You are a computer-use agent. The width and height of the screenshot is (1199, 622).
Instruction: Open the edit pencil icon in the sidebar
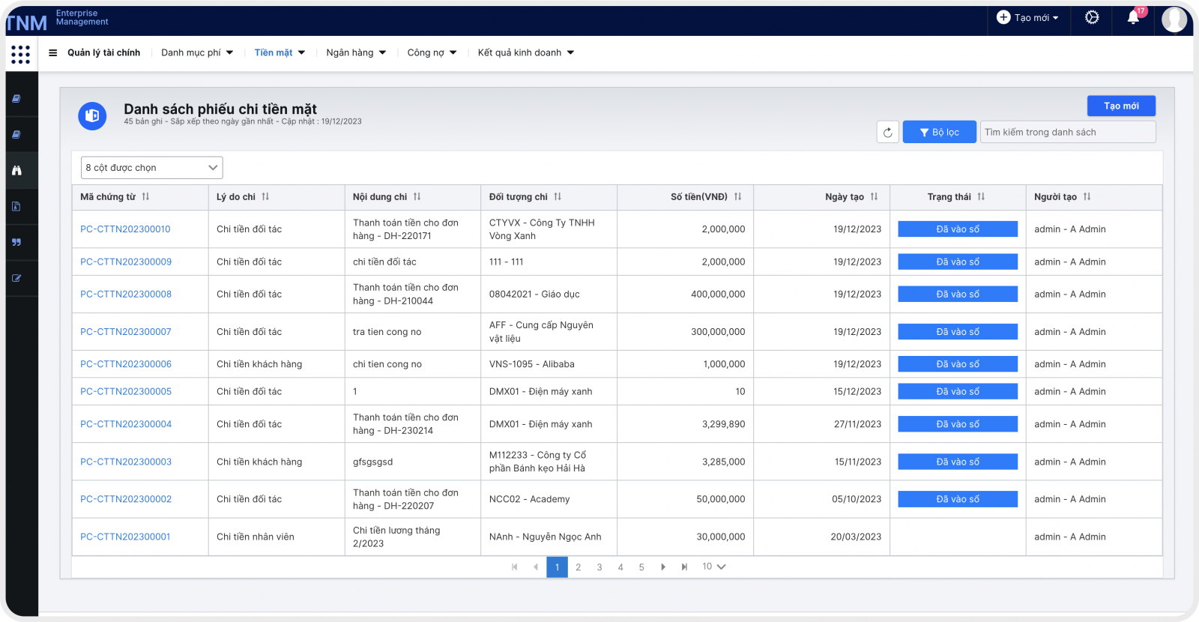16,279
